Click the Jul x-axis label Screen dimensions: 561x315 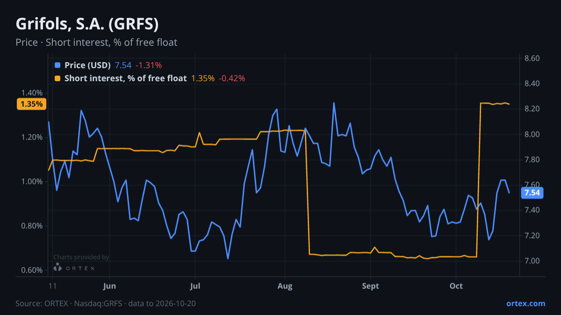click(x=195, y=286)
